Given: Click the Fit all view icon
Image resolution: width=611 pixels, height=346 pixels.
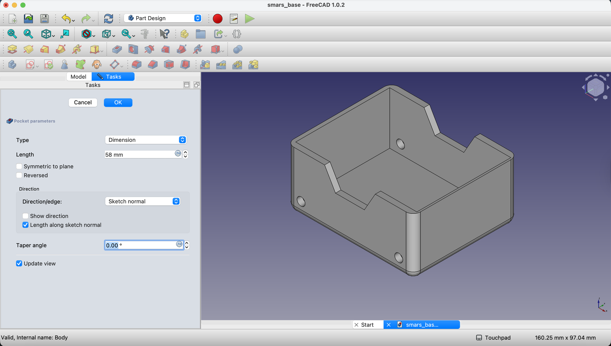Looking at the screenshot, I should click(x=12, y=34).
